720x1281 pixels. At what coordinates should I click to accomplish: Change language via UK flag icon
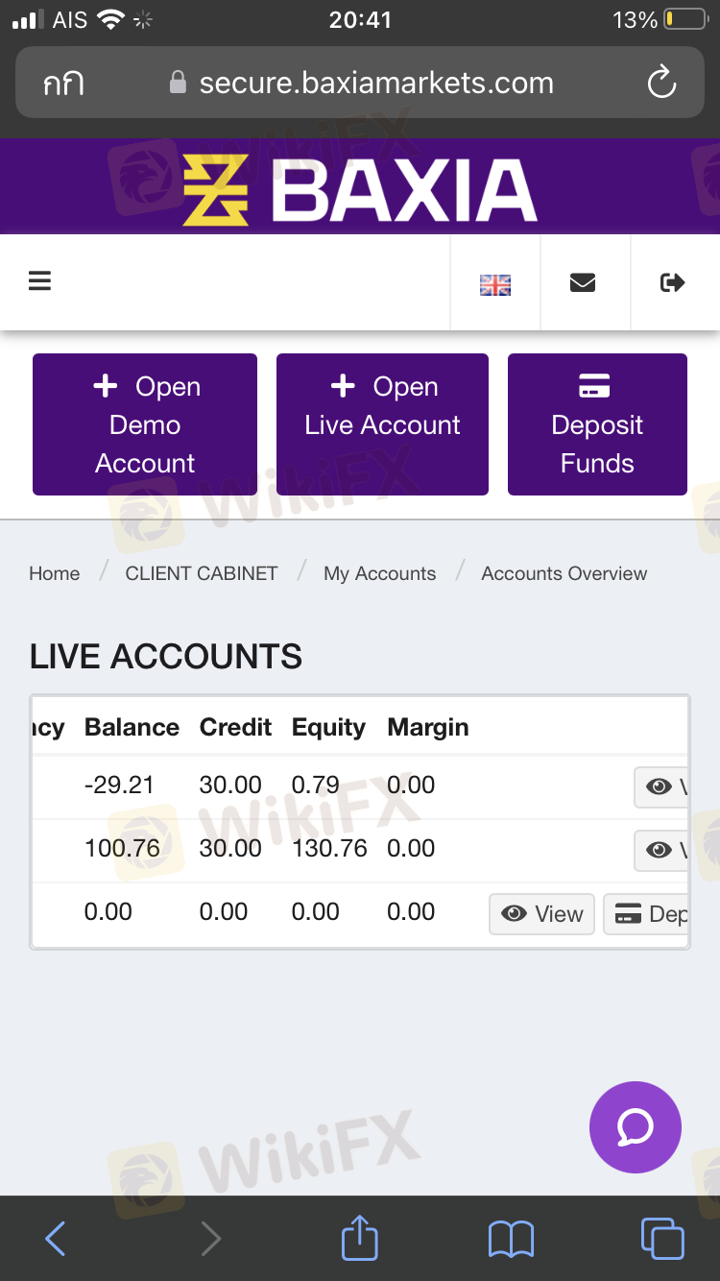[495, 284]
